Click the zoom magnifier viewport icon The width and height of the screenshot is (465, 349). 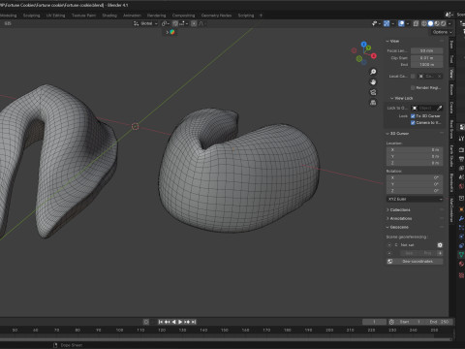[373, 72]
